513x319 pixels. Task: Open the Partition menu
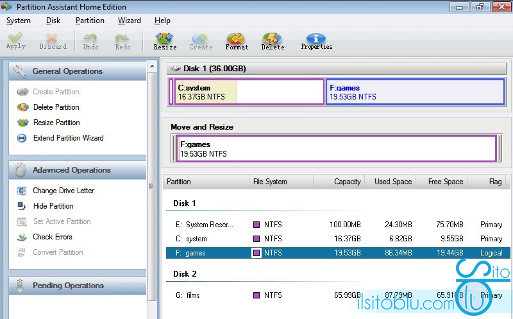tap(90, 21)
